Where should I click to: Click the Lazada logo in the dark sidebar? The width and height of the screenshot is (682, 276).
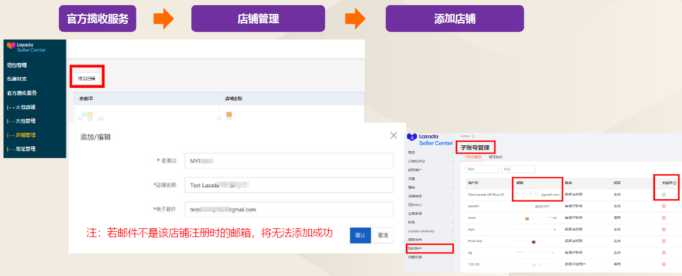(27, 47)
